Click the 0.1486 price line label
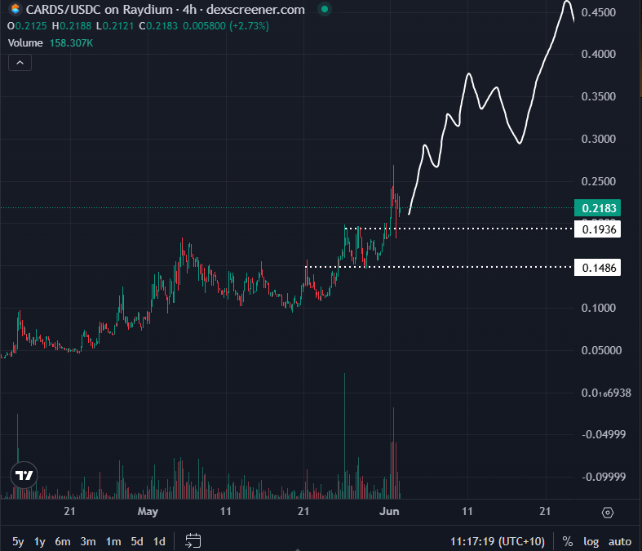This screenshot has height=551, width=642. point(598,268)
